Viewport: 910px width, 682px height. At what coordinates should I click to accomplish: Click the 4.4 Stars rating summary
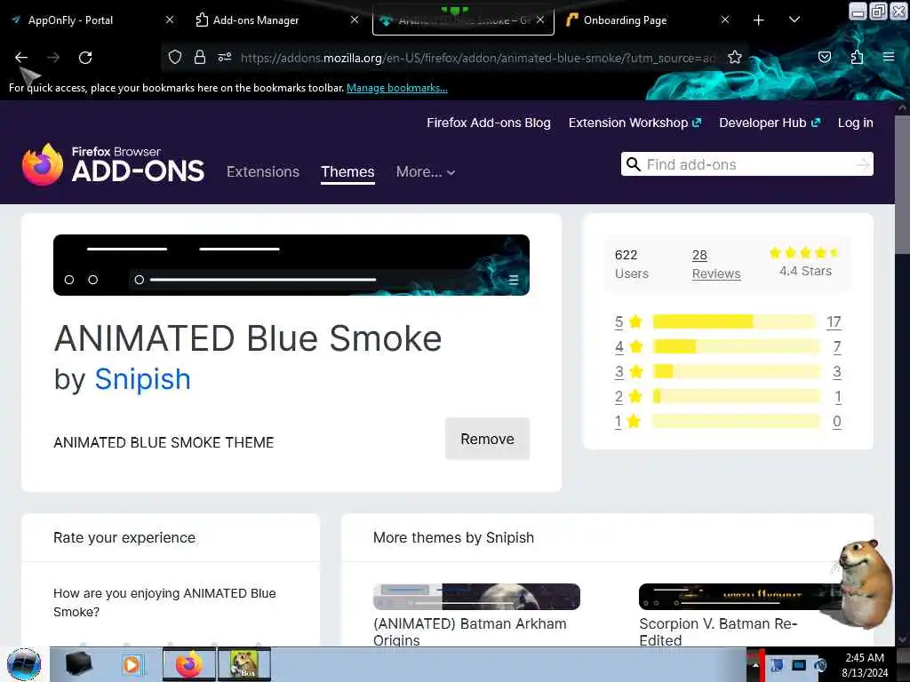pos(805,262)
